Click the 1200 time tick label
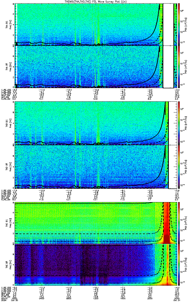Viewport: 189px width, 302px height. [x=96, y=298]
